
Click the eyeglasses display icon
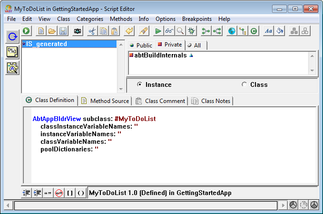click(x=169, y=31)
